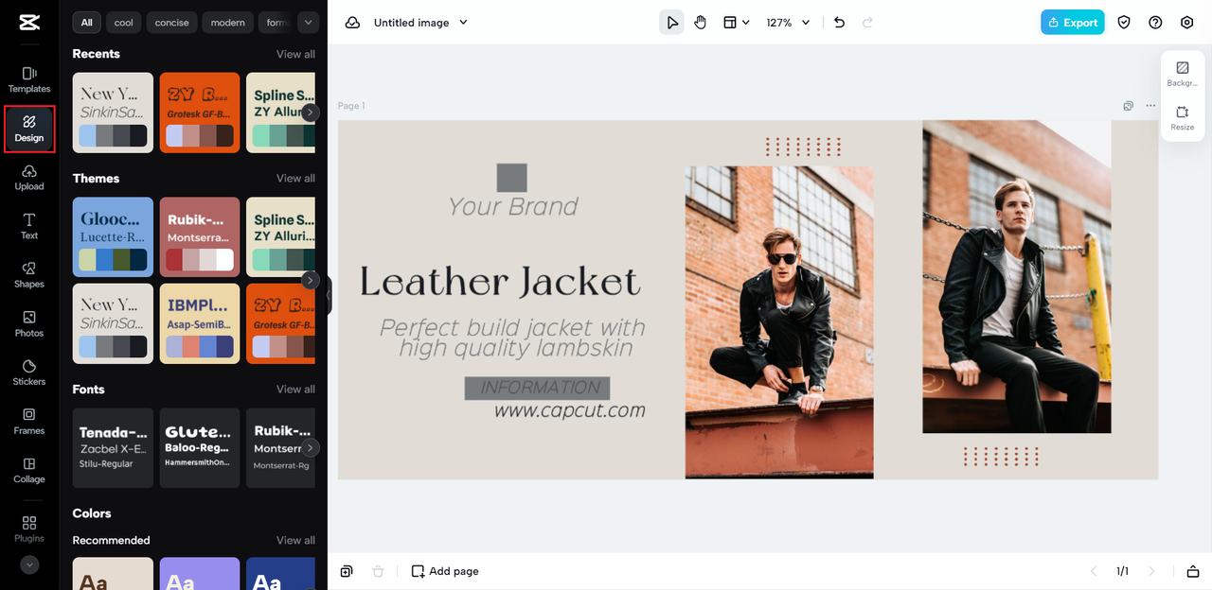Delete page trash icon
This screenshot has width=1212, height=590.
(x=378, y=571)
